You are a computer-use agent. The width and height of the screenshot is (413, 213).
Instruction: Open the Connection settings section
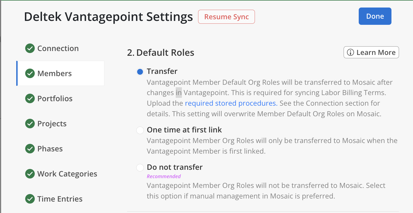coord(58,49)
